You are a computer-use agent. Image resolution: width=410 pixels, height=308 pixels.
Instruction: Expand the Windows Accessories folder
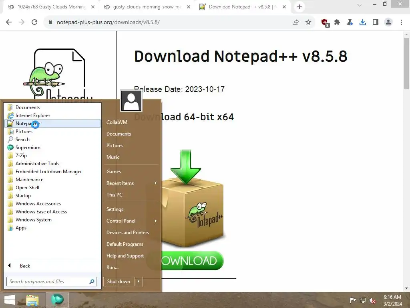coord(52,203)
